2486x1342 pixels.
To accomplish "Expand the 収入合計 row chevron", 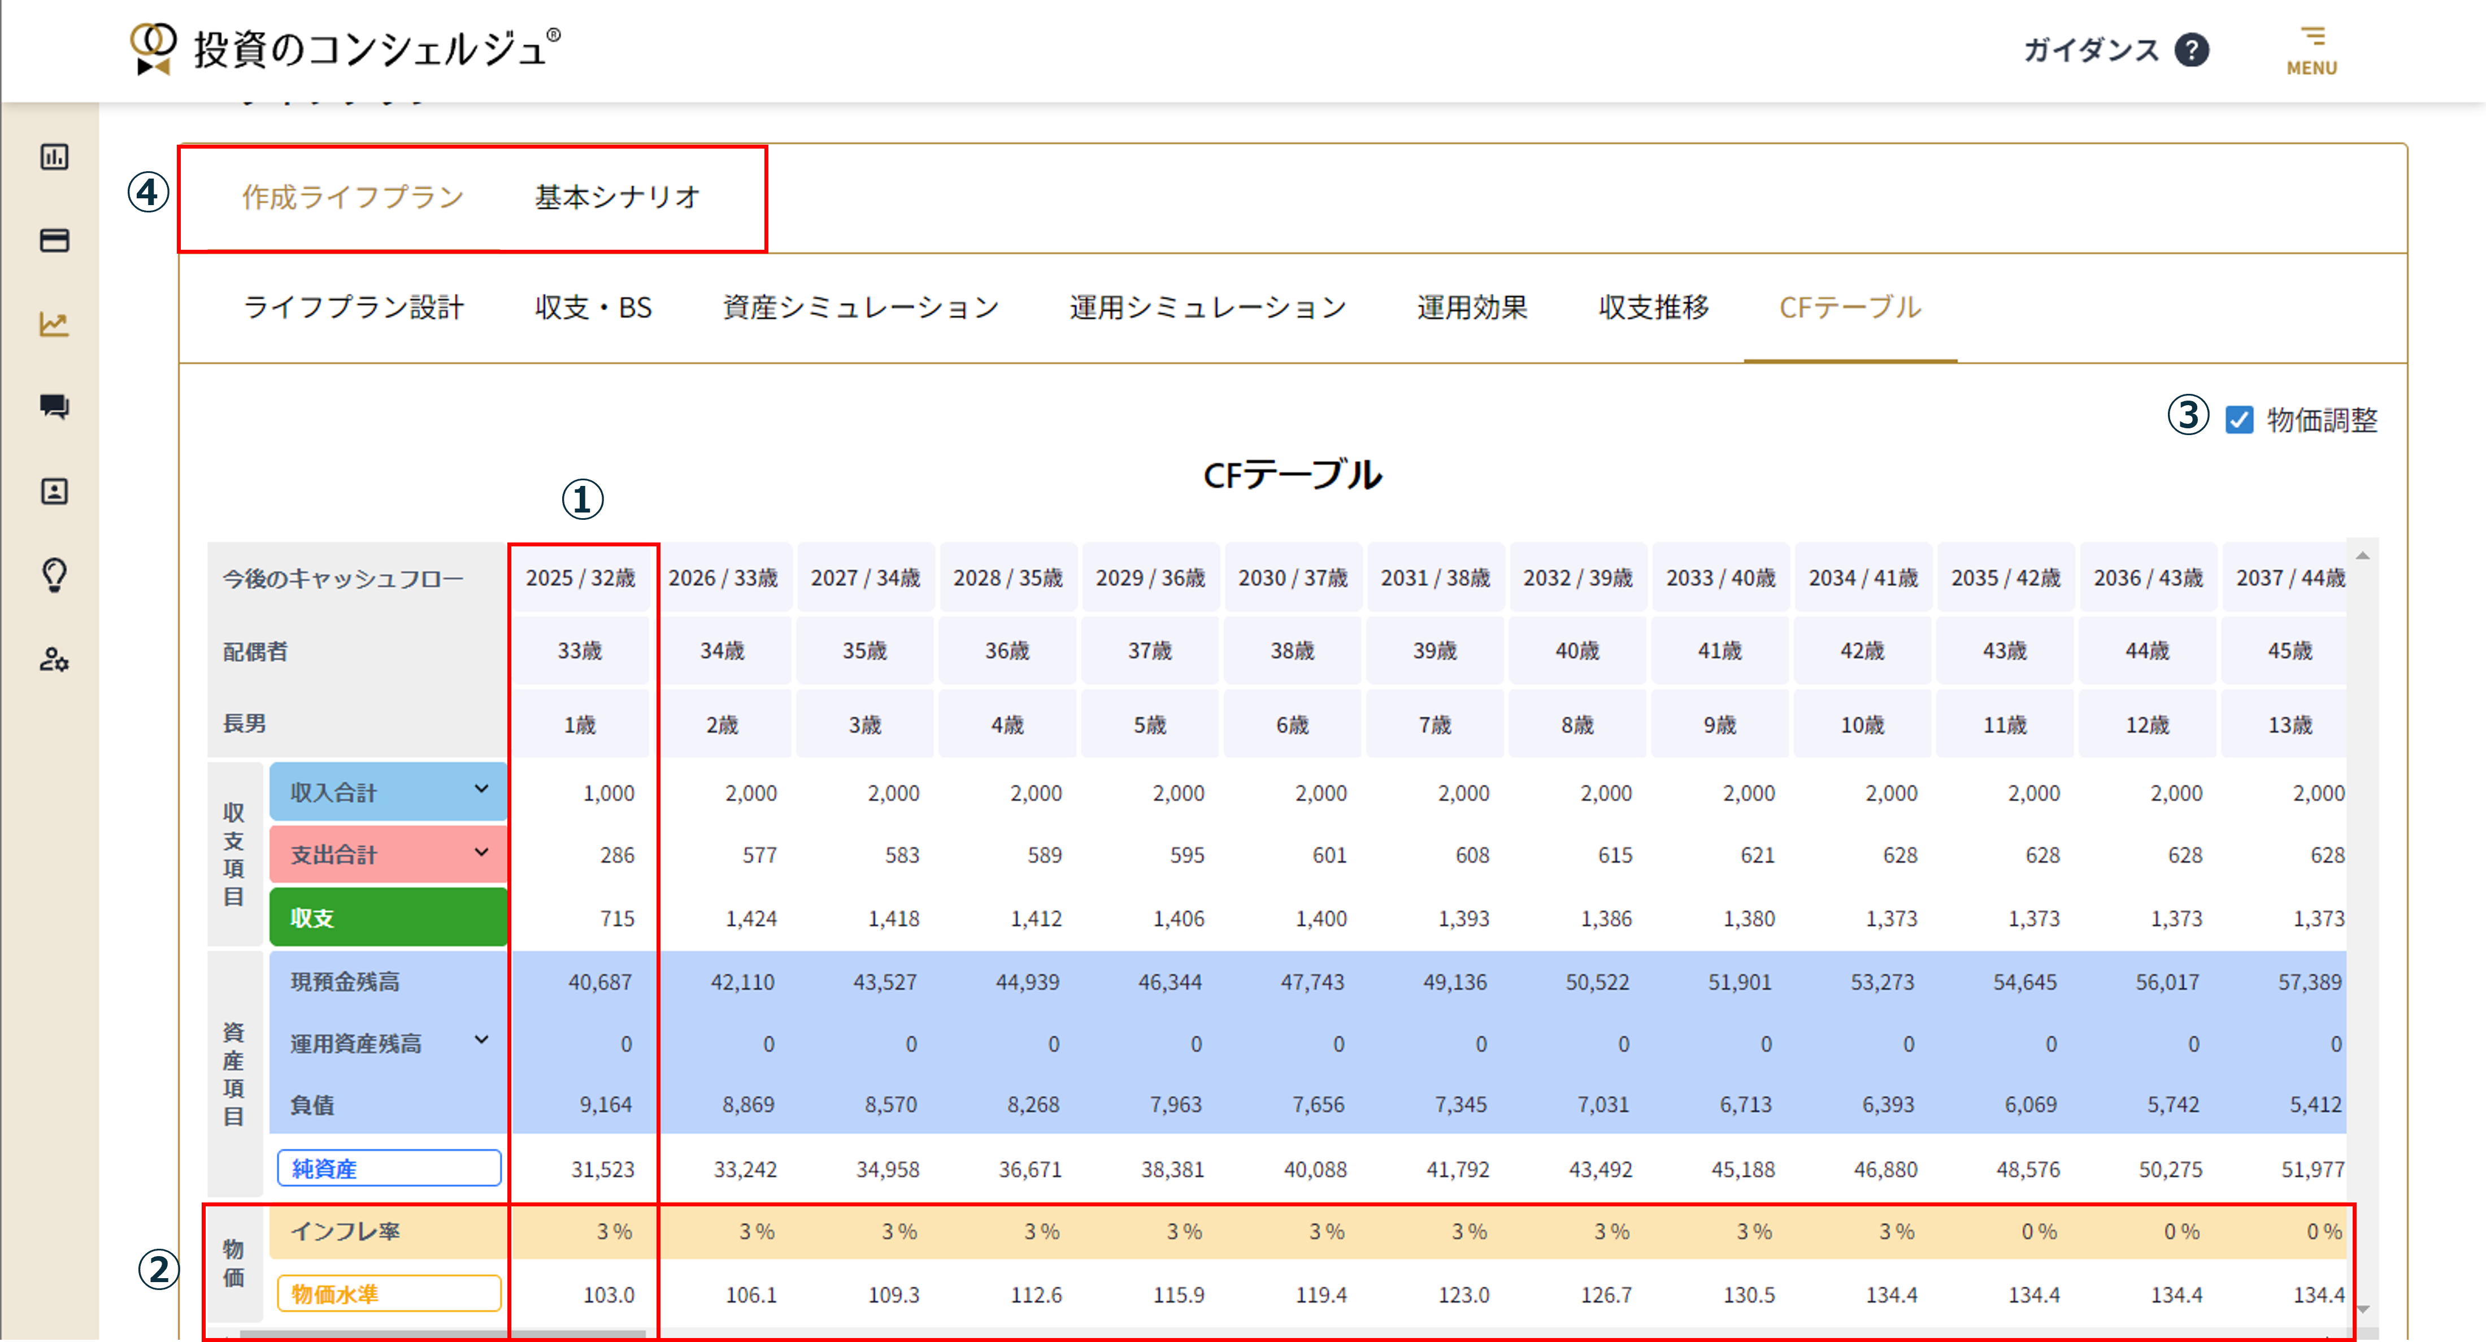I will 481,790.
